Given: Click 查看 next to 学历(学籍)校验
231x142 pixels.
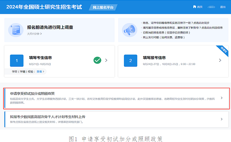Looking at the screenshot, I should click(x=39, y=71).
